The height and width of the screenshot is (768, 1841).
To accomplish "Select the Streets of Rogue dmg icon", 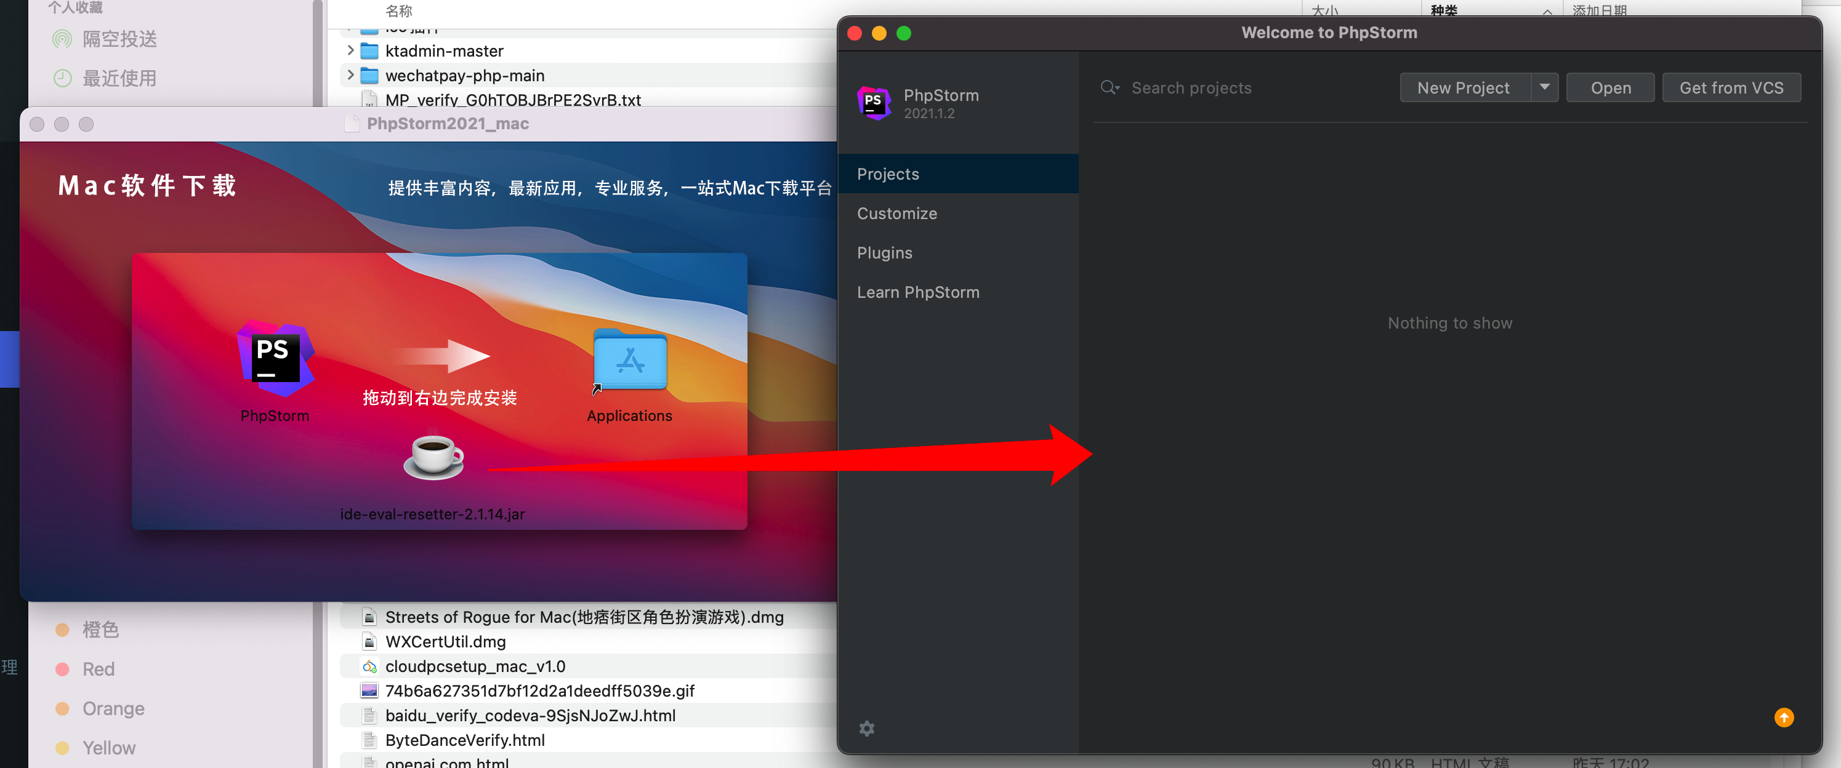I will point(369,617).
